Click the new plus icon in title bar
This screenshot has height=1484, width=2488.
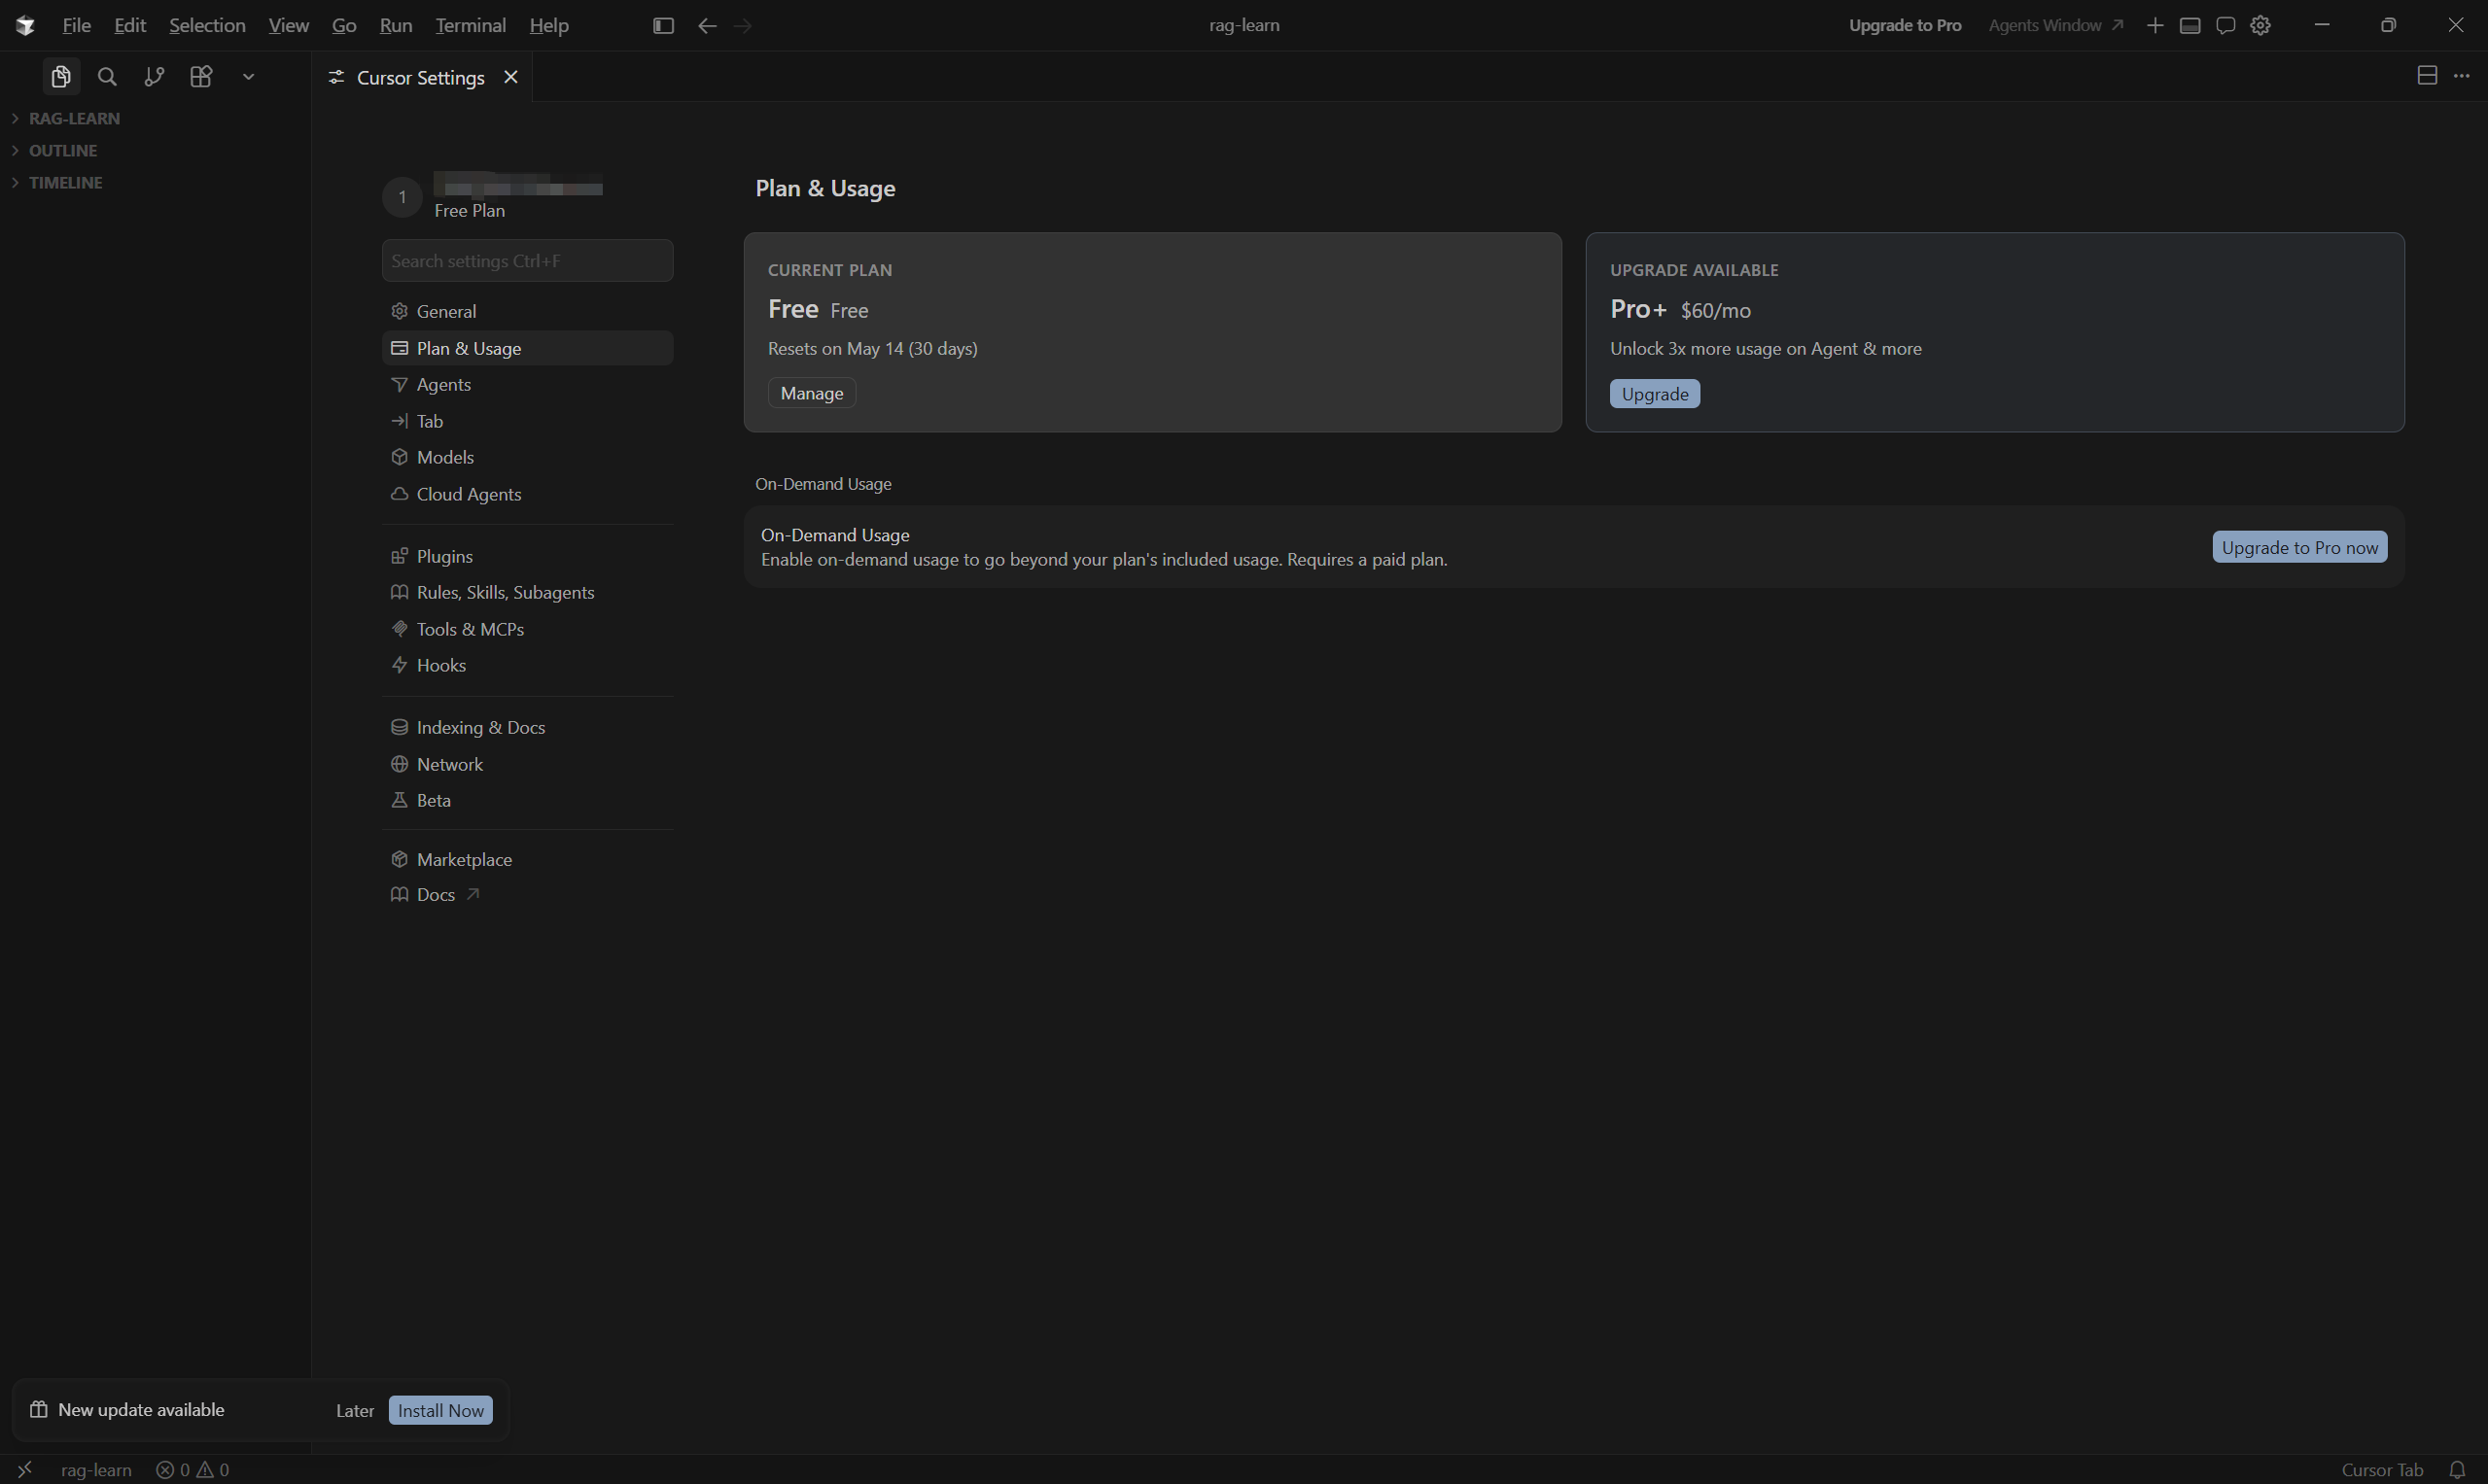tap(2155, 26)
